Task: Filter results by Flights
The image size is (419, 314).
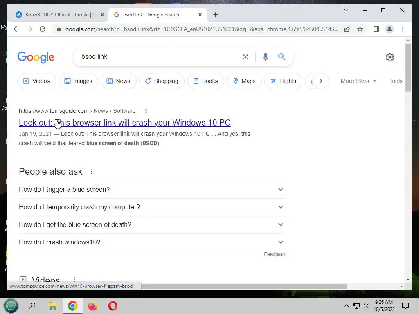Action: click(283, 81)
